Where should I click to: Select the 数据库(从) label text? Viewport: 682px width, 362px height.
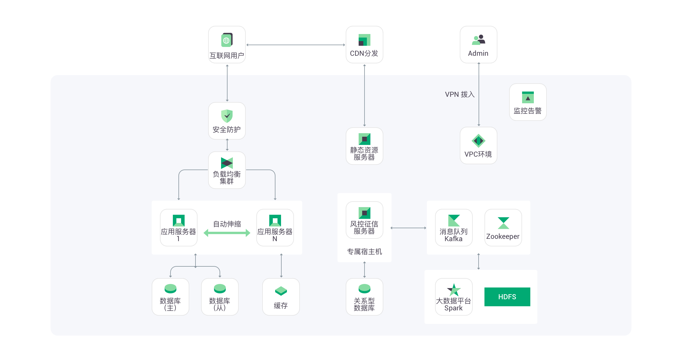[x=220, y=305]
